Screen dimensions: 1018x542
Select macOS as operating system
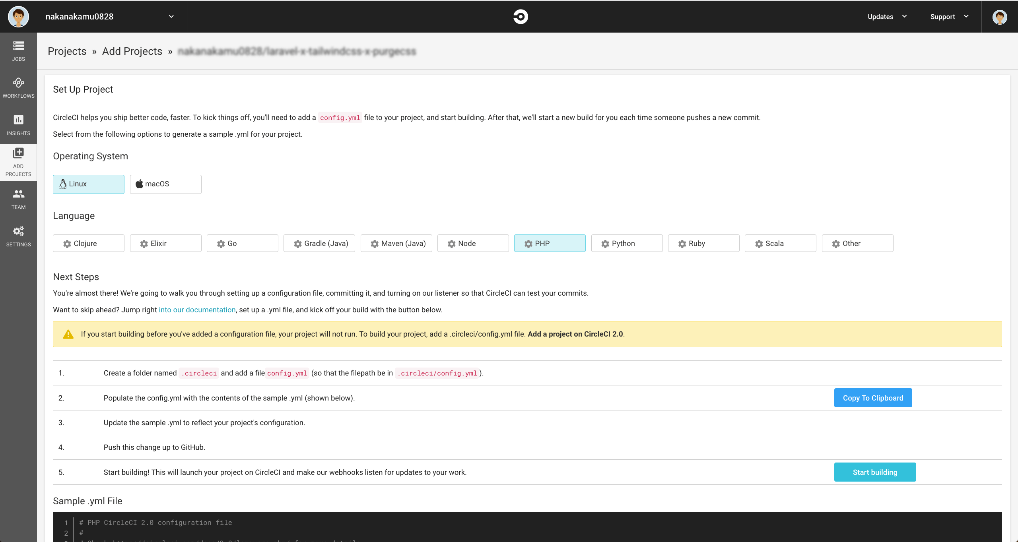click(x=166, y=184)
